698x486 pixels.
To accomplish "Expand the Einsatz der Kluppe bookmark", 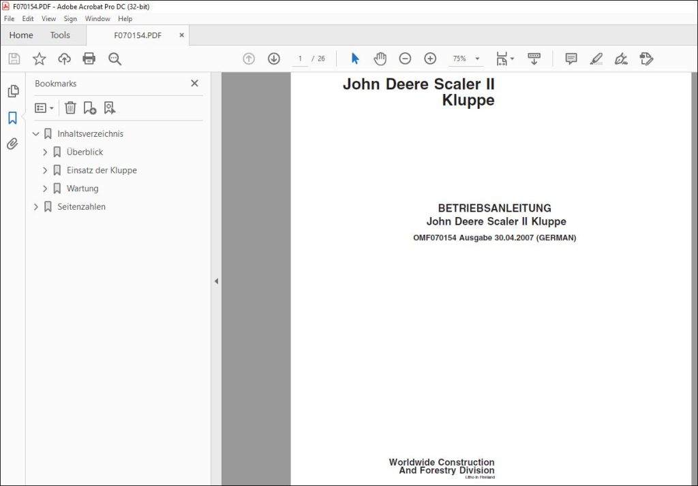I will (x=45, y=170).
